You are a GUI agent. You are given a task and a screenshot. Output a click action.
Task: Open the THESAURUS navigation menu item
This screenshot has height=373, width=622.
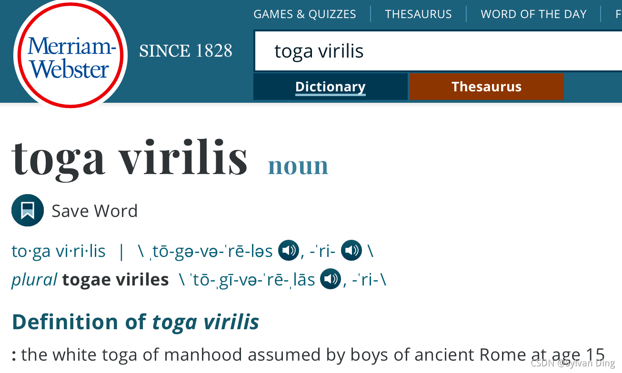[x=418, y=14]
